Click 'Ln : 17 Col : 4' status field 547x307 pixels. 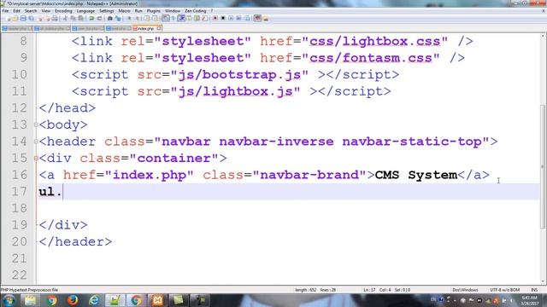[x=377, y=290]
